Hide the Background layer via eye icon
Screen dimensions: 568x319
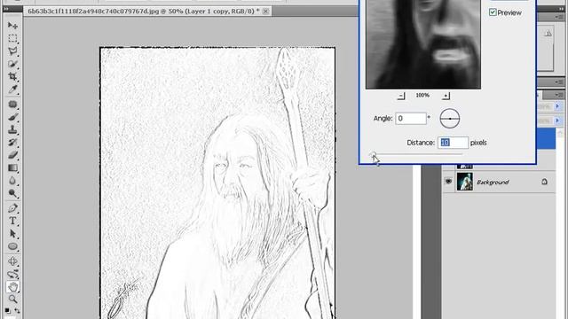448,181
